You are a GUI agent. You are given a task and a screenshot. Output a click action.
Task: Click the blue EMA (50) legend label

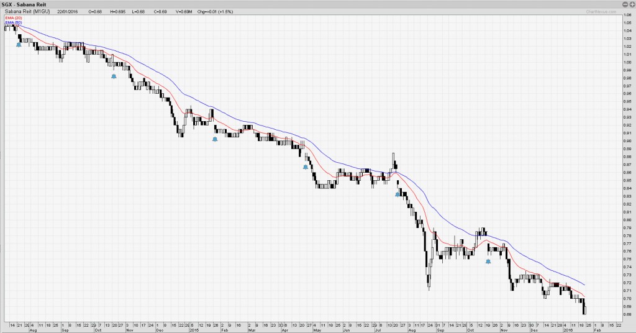point(12,22)
